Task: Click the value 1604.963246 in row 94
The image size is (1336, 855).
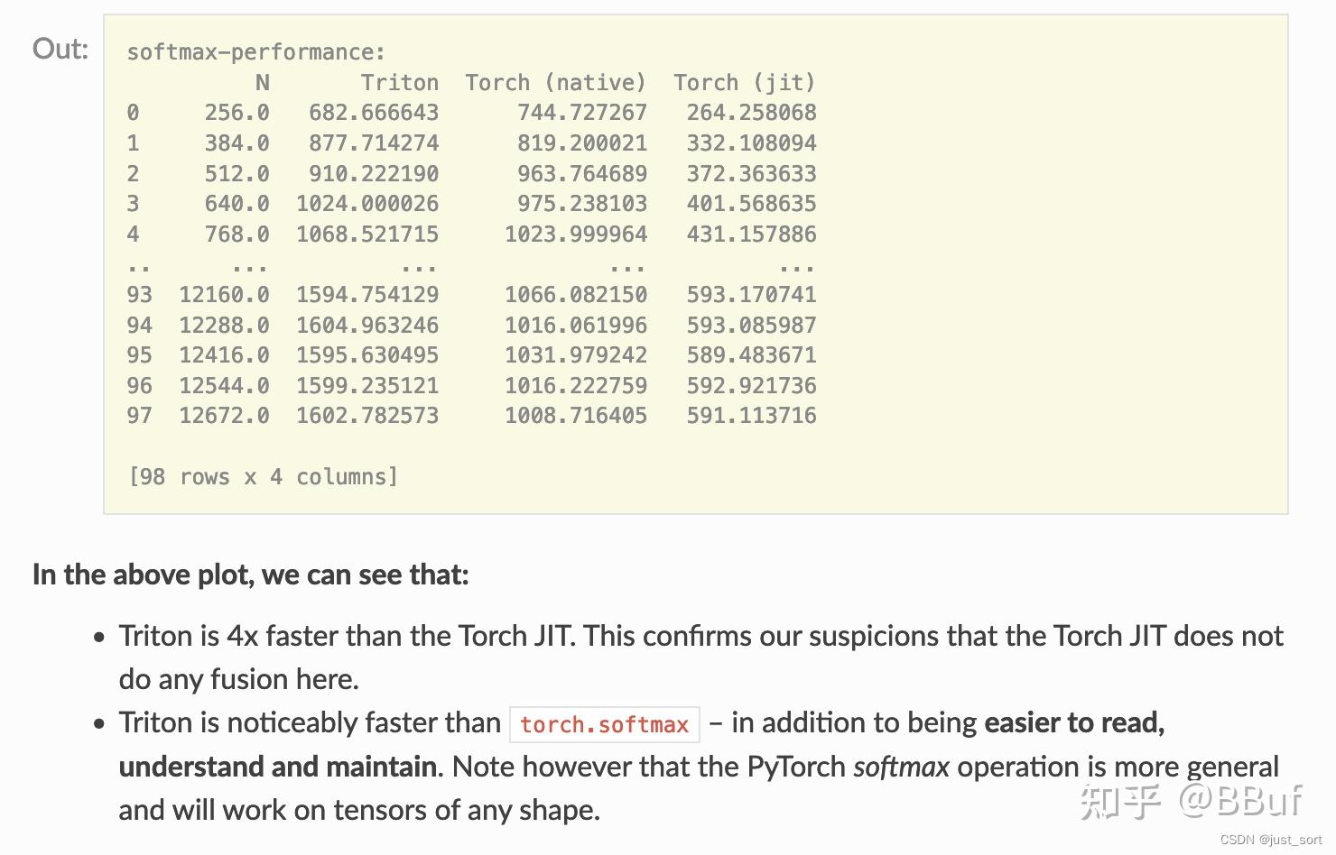Action: coord(367,326)
